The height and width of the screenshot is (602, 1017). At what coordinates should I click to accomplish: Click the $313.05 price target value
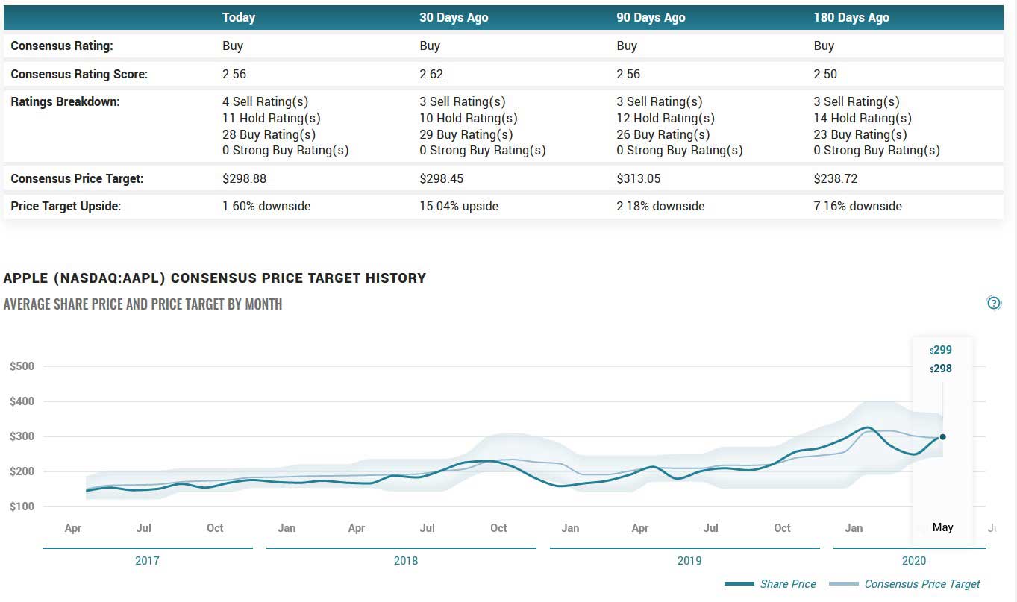tap(638, 178)
